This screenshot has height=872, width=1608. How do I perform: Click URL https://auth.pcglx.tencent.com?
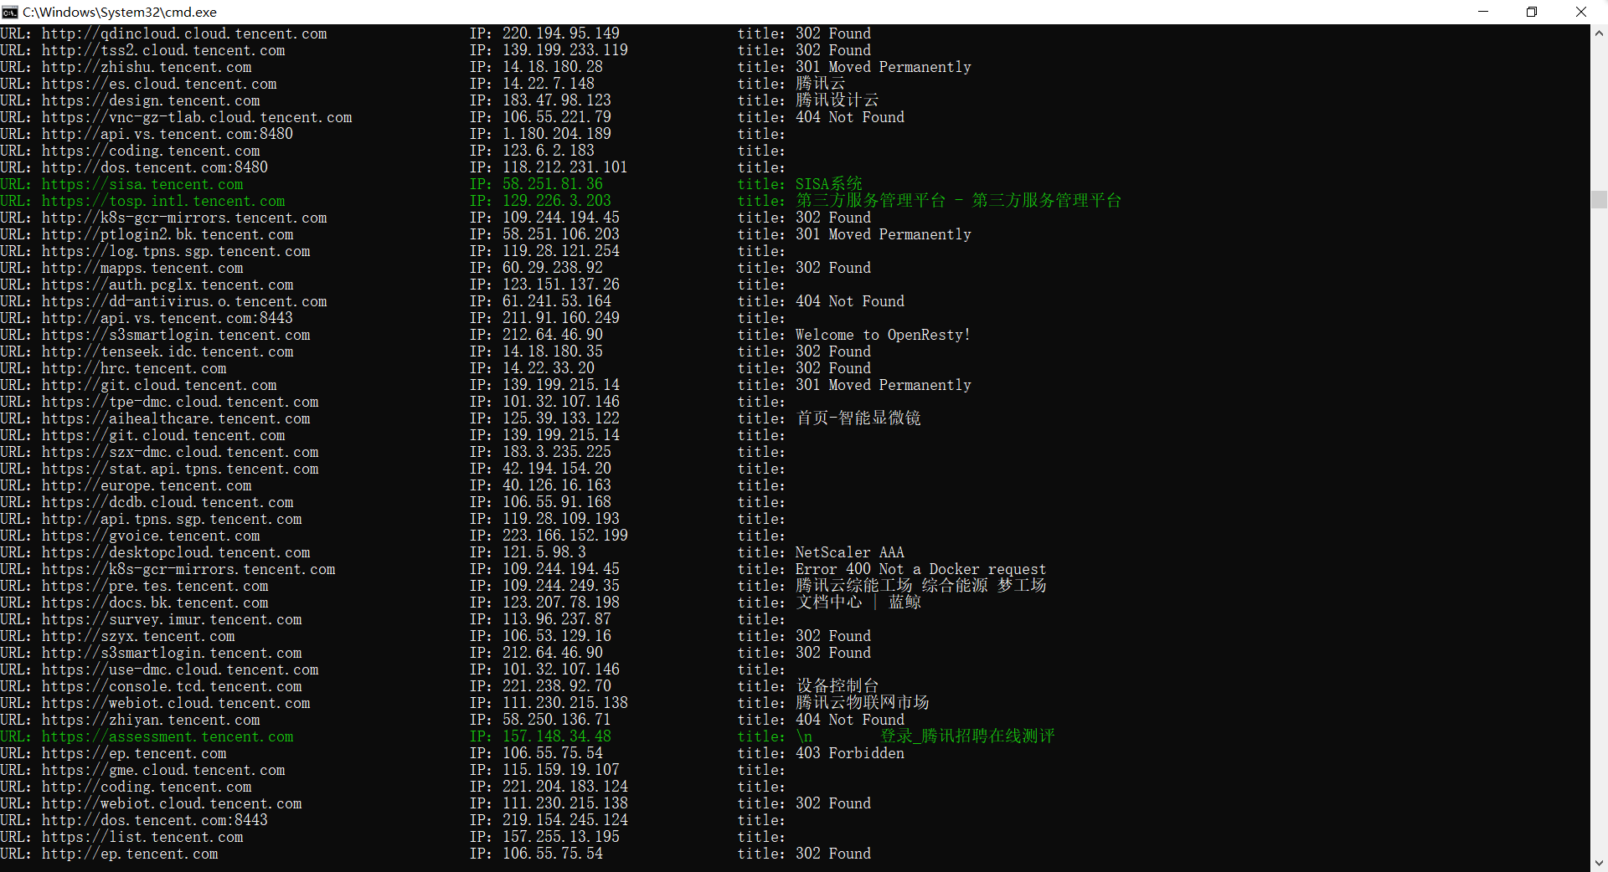(x=167, y=285)
